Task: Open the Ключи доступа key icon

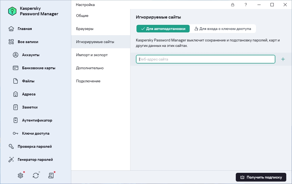Action: [16, 133]
